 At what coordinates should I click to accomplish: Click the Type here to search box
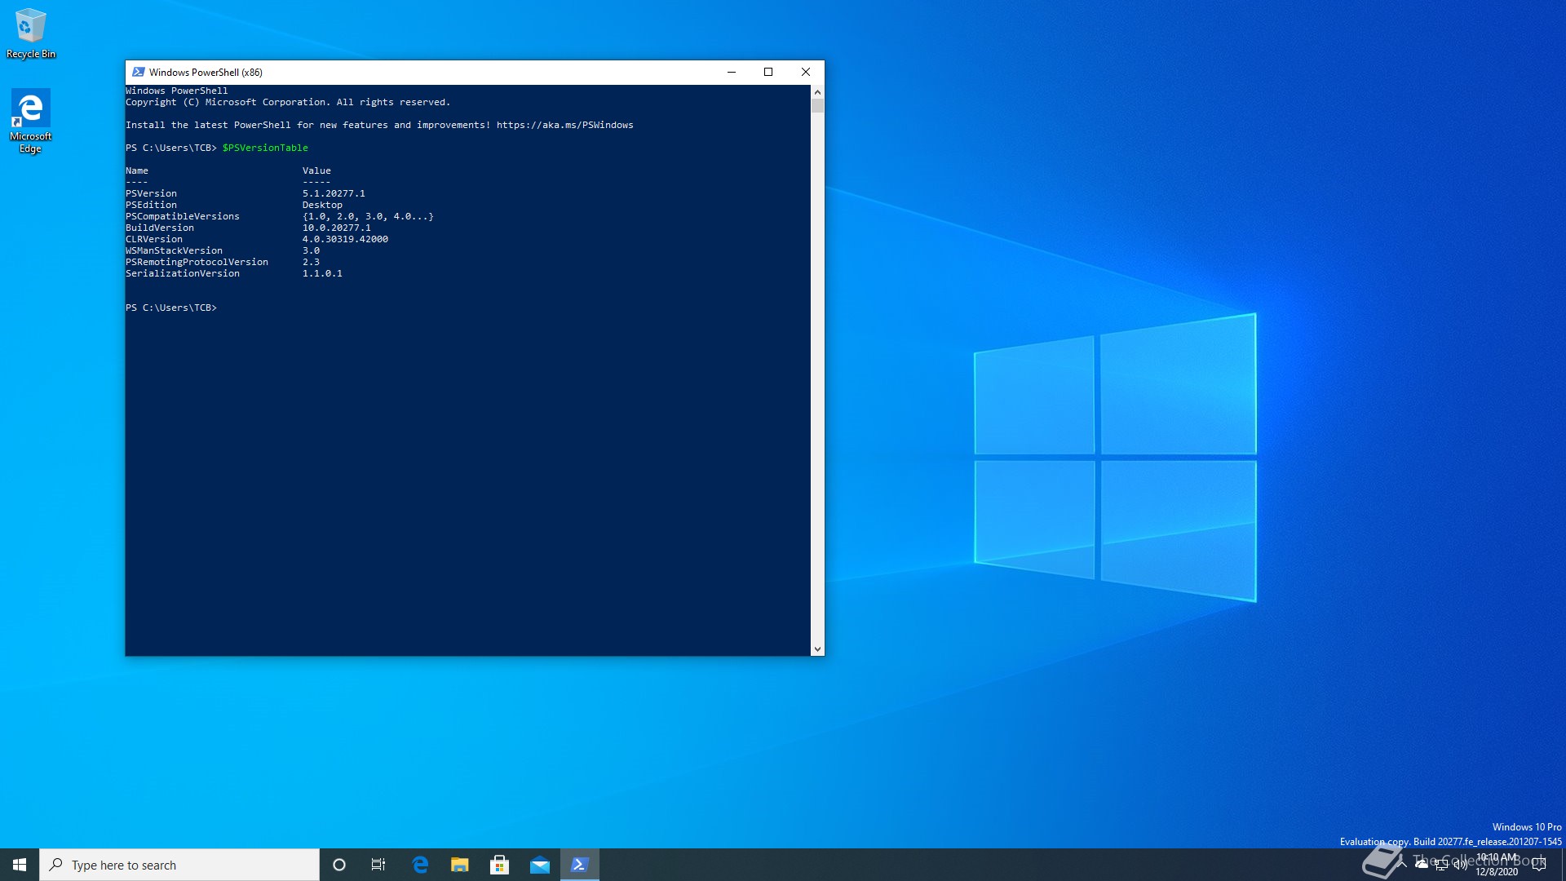[179, 865]
